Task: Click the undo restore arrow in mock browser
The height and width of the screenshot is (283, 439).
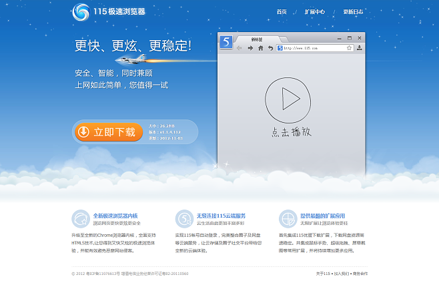Action: coord(270,48)
